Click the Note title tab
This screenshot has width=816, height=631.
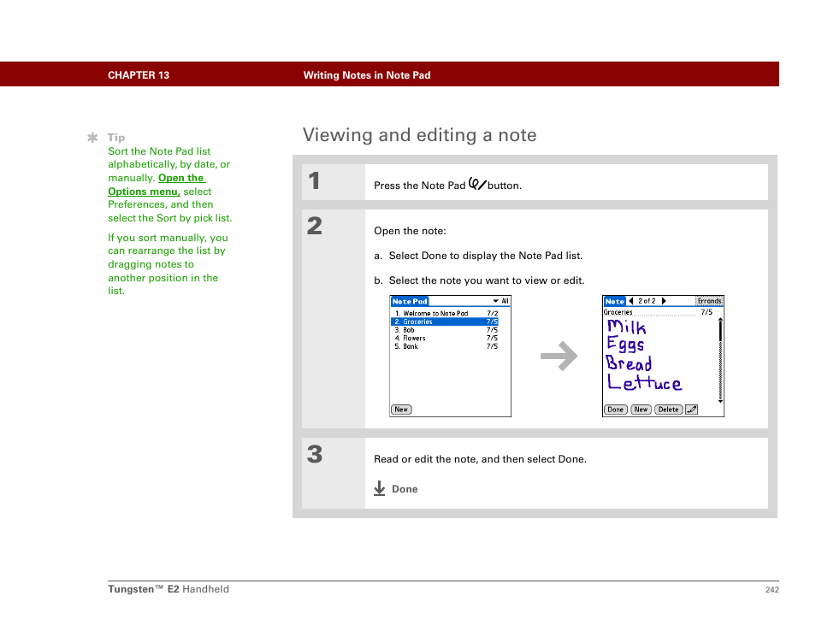(x=615, y=301)
